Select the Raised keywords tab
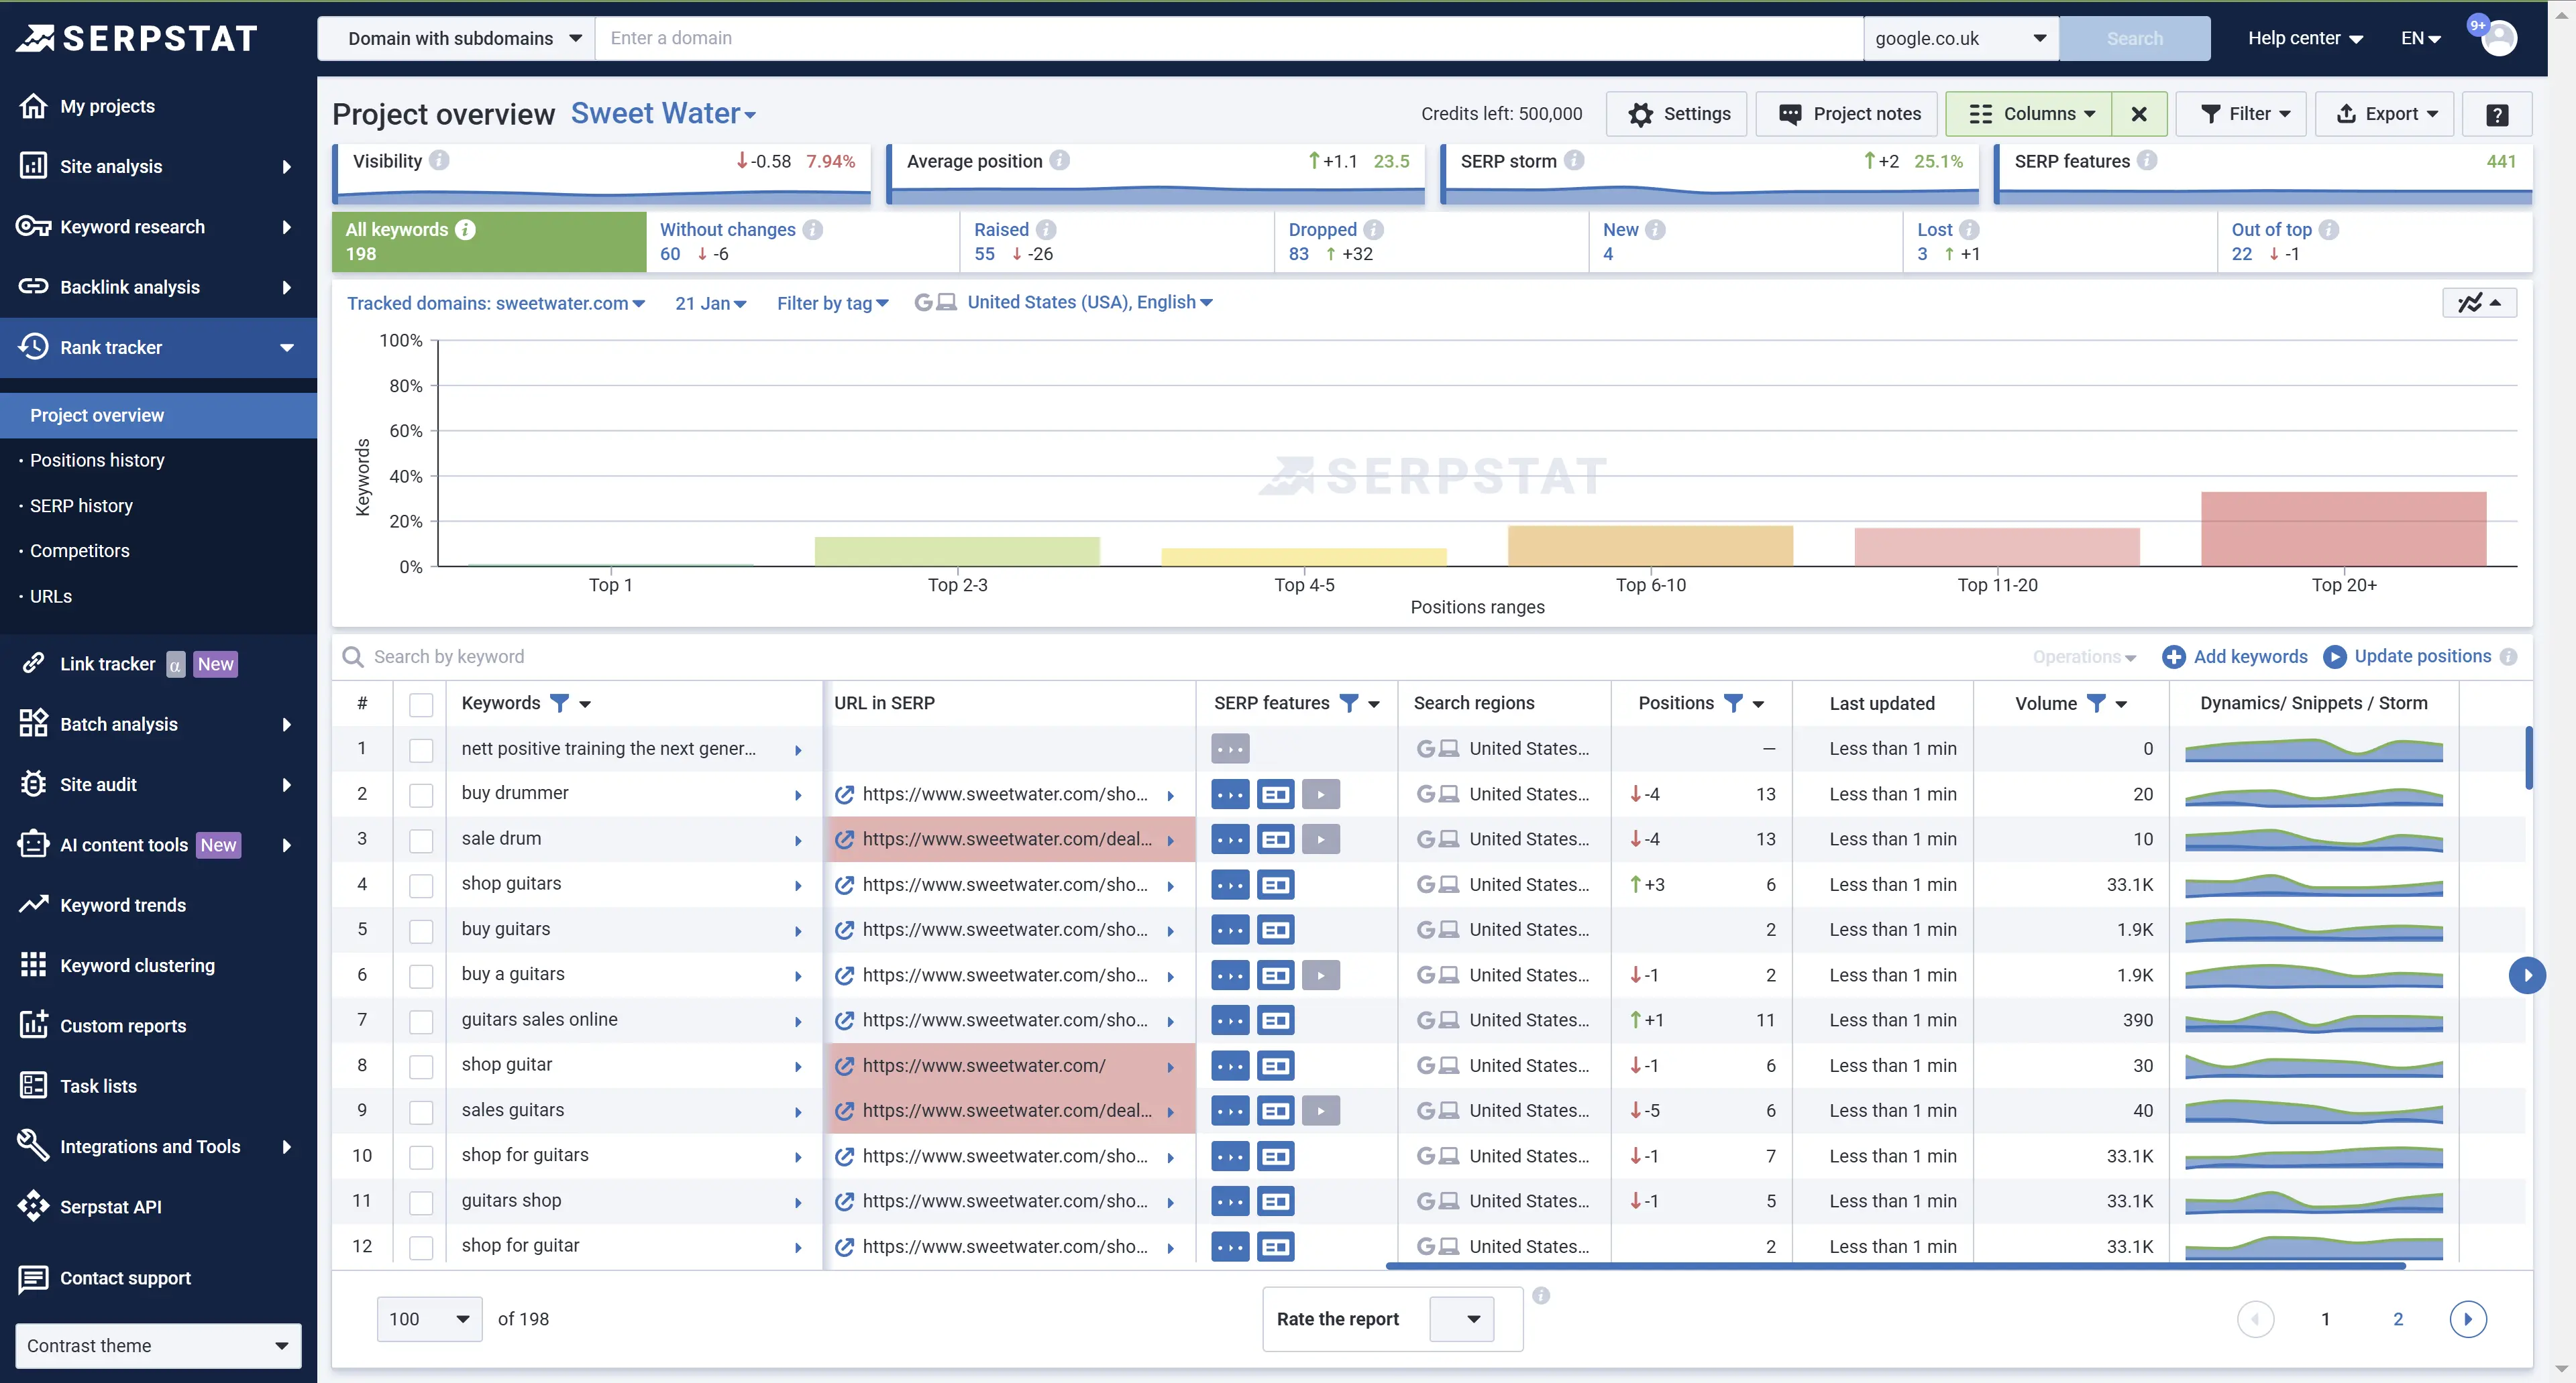The height and width of the screenshot is (1383, 2576). pyautogui.click(x=1117, y=242)
